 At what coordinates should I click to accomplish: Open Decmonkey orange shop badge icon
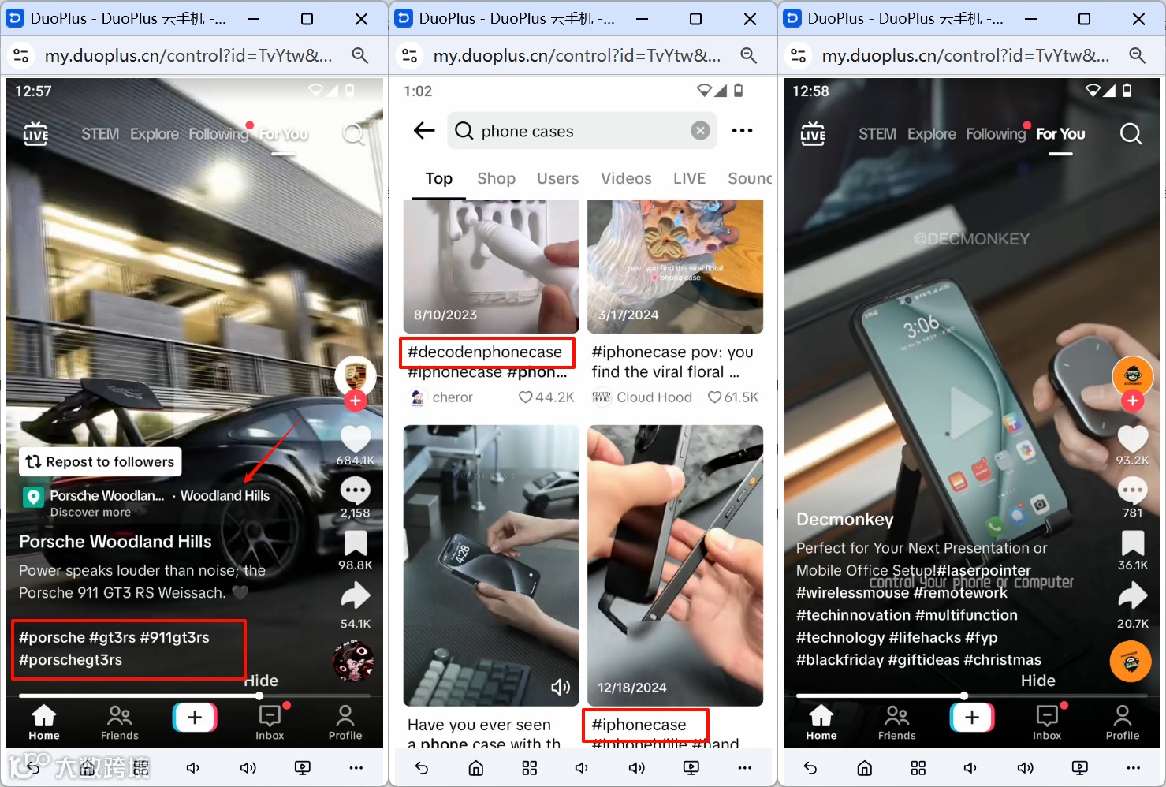click(1131, 662)
